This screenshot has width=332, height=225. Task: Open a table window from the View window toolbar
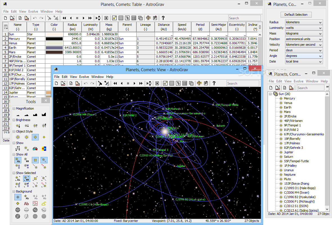point(172,83)
